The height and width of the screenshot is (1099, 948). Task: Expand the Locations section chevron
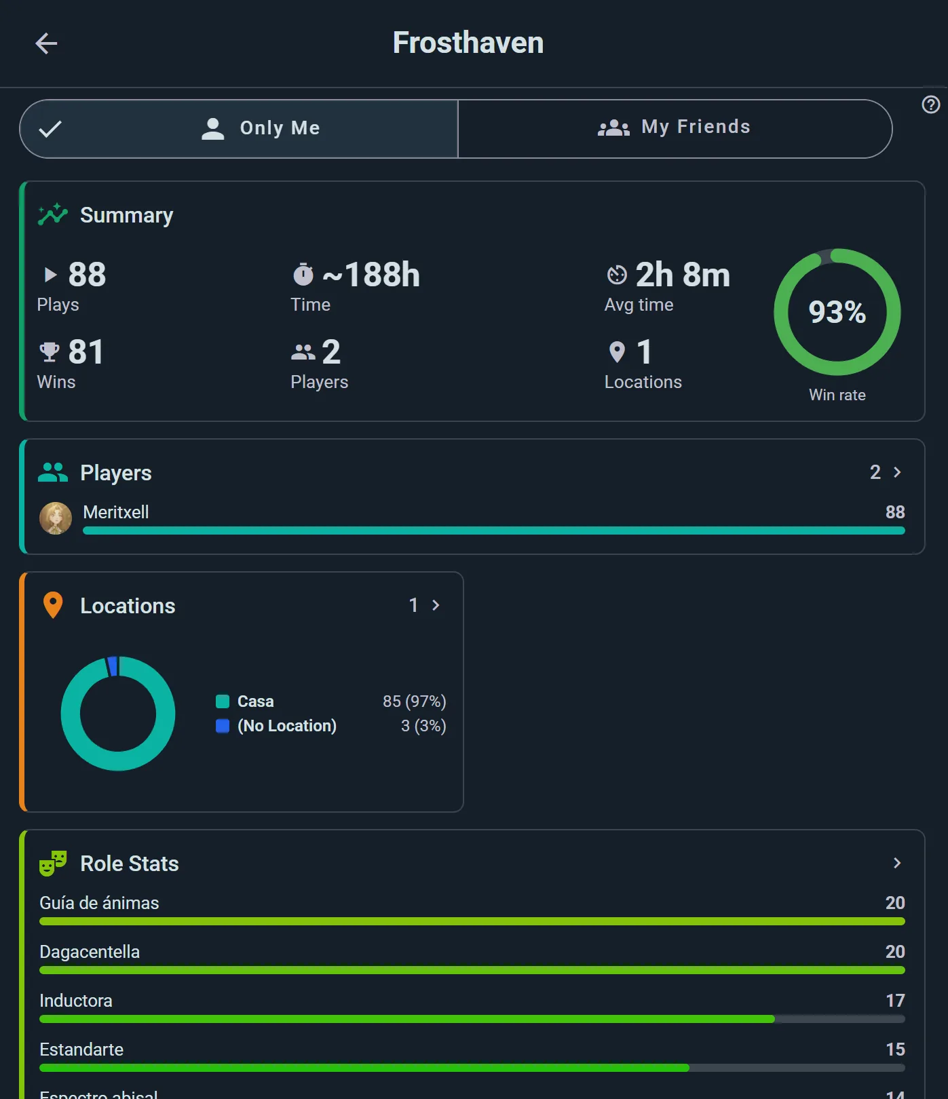(436, 605)
